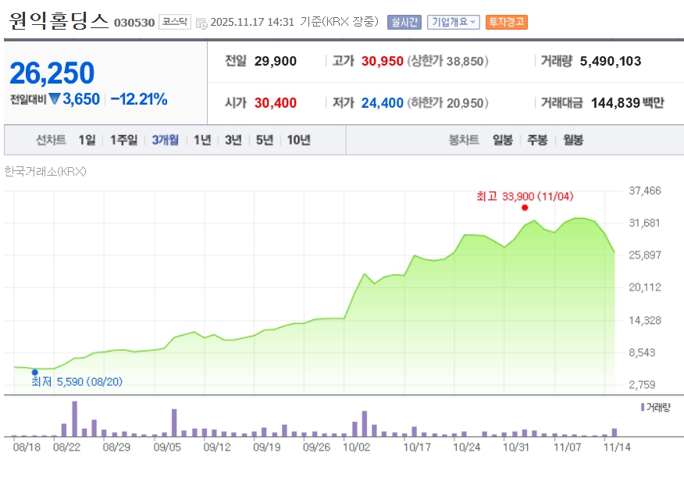Click the blue down-triangle price change icon
684x499 pixels.
click(x=55, y=99)
